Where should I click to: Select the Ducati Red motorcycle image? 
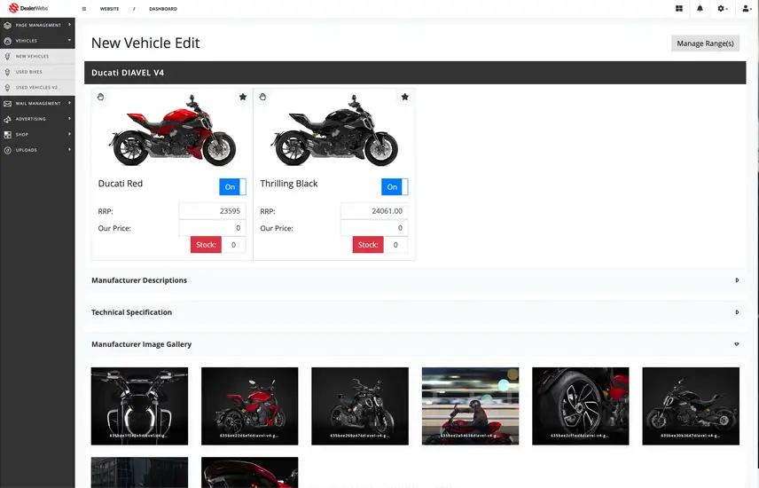click(172, 130)
